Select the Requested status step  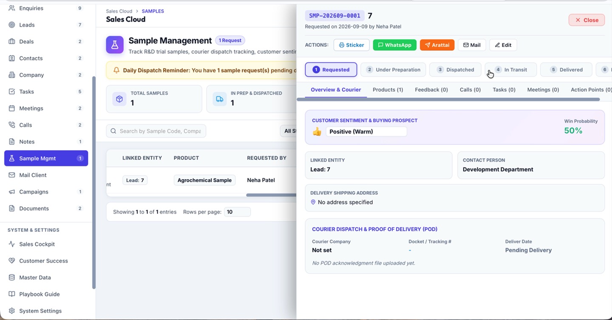pyautogui.click(x=331, y=70)
